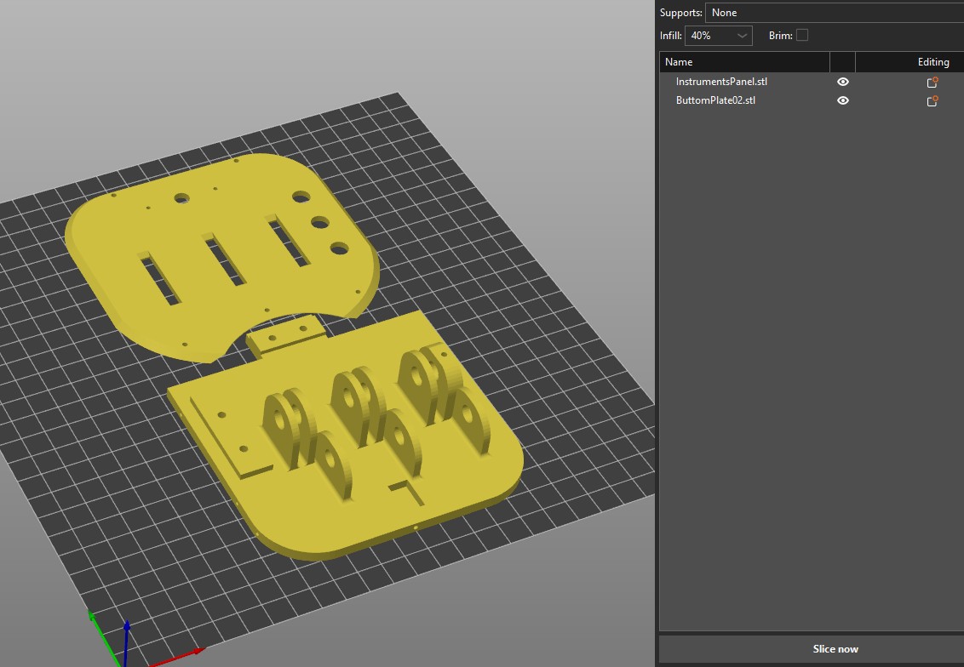Open settings editor for InstrumentsPanel.stl
Screen dimensions: 964x667
tap(932, 83)
